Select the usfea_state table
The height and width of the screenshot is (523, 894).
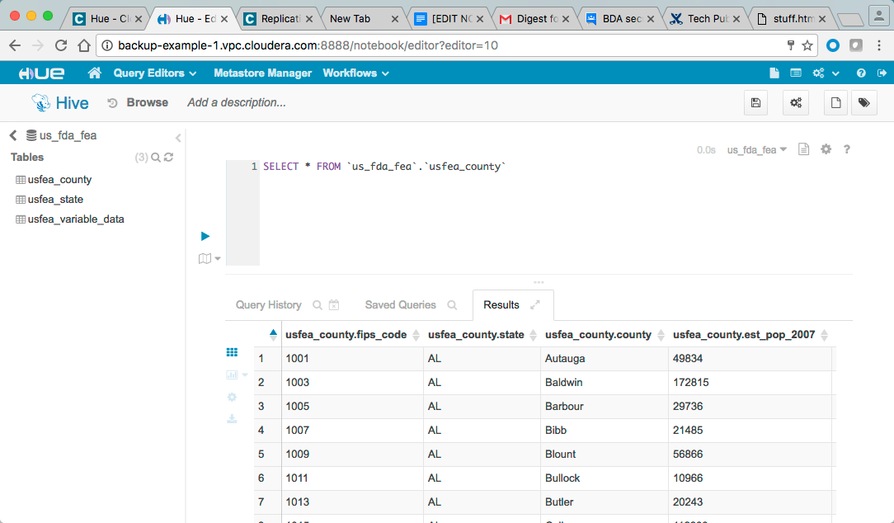(x=55, y=200)
